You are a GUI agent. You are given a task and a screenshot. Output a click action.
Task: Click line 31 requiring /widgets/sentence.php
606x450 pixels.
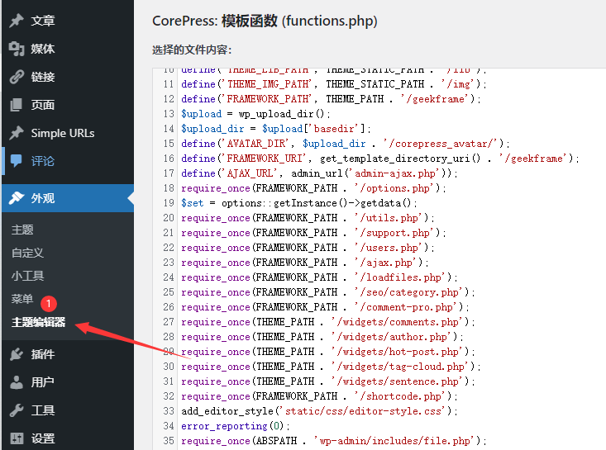[x=328, y=381]
